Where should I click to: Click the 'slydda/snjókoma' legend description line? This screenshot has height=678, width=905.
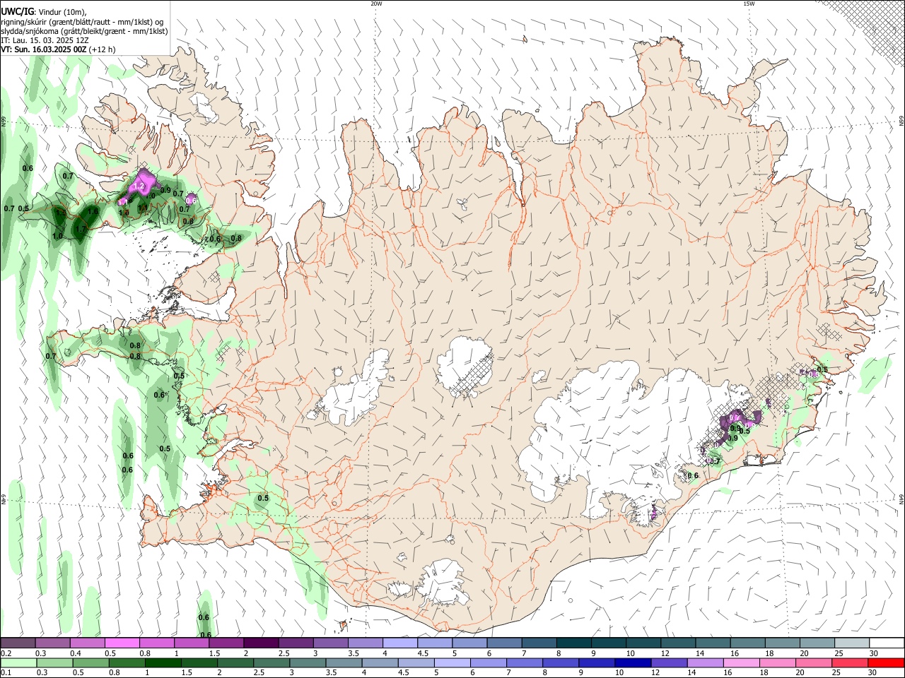click(84, 31)
